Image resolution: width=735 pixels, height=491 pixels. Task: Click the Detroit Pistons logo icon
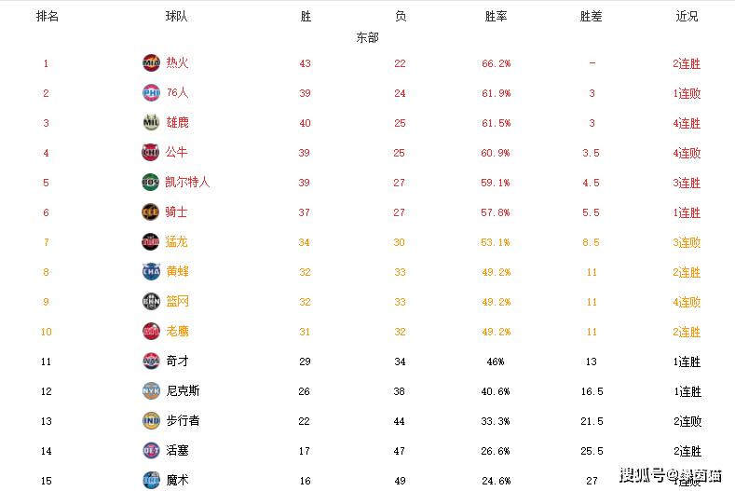click(x=151, y=450)
